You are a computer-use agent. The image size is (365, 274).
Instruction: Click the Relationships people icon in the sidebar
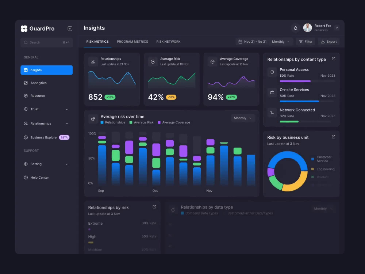(x=26, y=123)
